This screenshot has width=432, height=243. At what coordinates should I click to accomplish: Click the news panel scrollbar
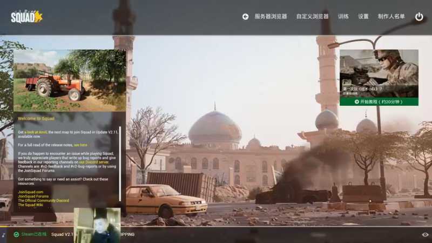point(120,164)
